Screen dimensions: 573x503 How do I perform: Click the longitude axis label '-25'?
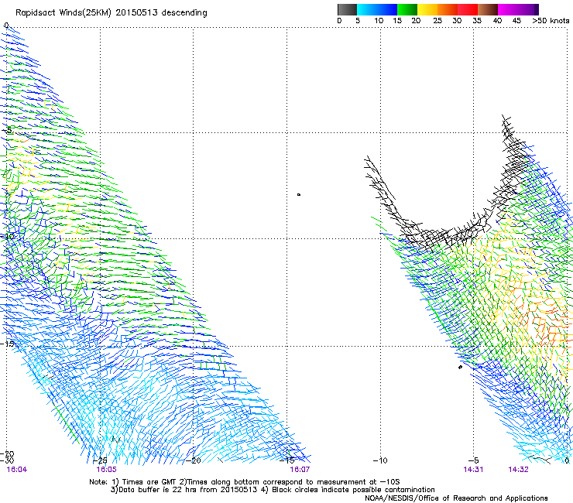[x=100, y=460]
